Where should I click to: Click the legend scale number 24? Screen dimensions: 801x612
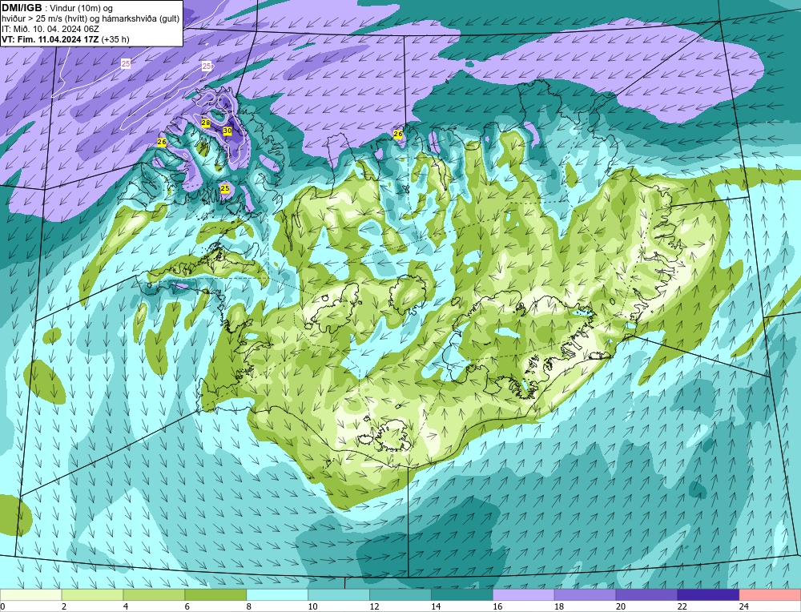[x=743, y=606]
